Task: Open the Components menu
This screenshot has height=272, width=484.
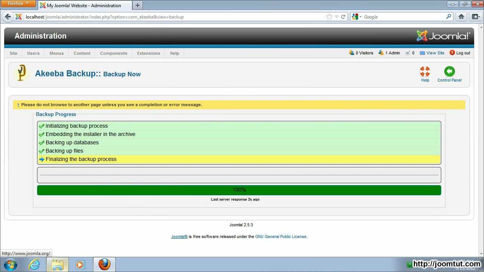Action: pyautogui.click(x=113, y=53)
